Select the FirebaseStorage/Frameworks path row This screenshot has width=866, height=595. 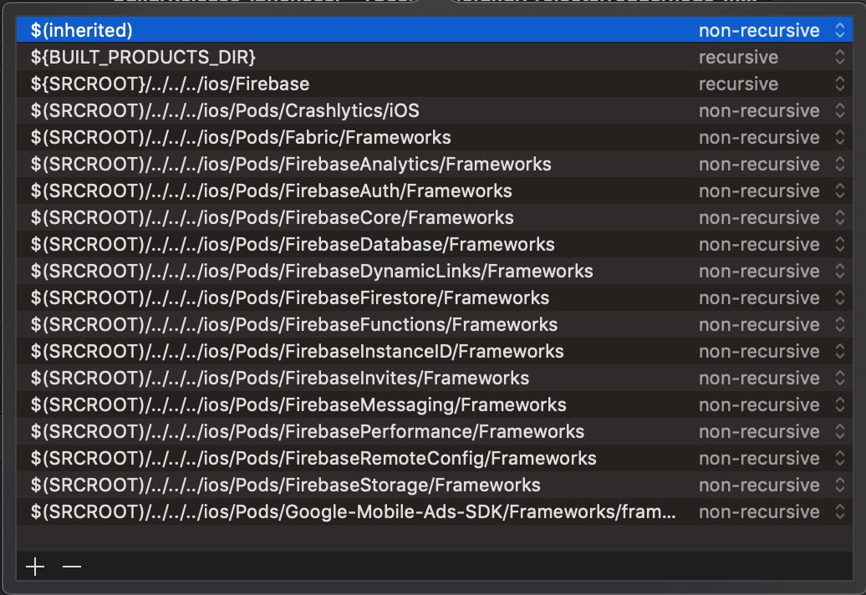pos(334,485)
